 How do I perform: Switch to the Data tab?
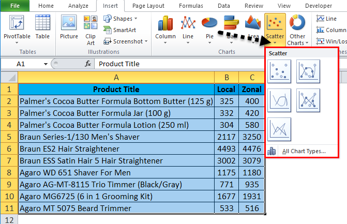[224, 6]
